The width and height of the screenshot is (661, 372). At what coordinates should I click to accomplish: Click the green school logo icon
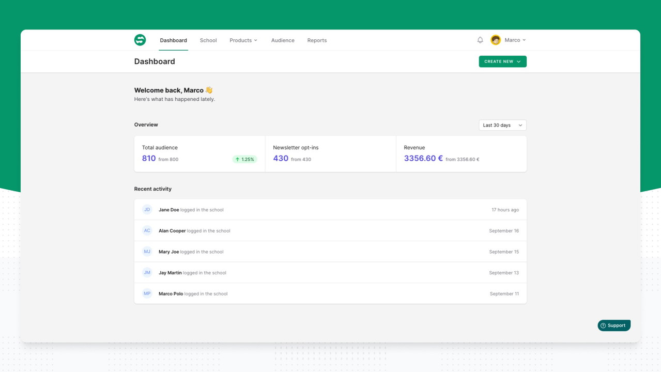[140, 40]
